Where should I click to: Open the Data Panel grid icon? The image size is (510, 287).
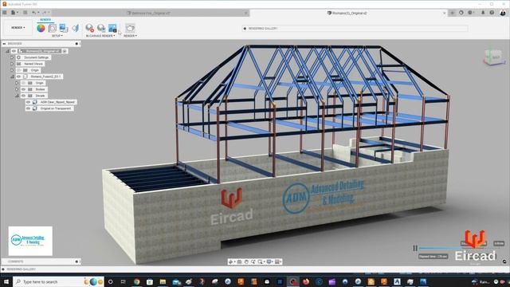(5, 13)
